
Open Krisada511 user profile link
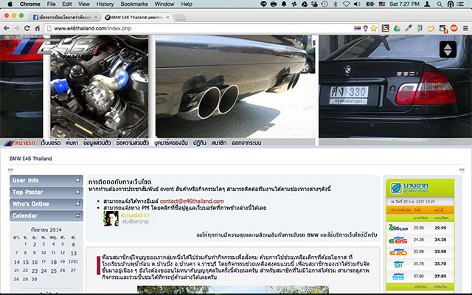(135, 215)
